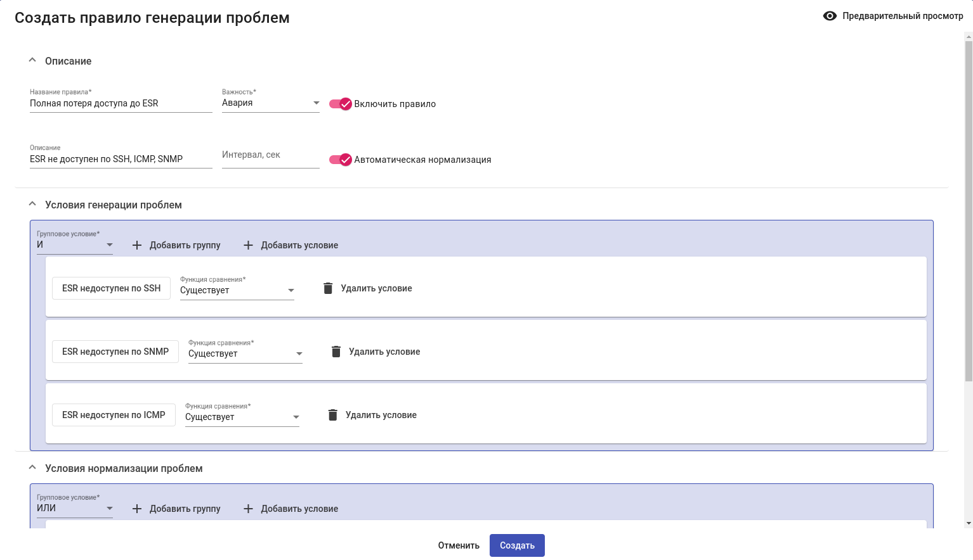
Task: Collapse the 'Описание' section
Action: 32,61
